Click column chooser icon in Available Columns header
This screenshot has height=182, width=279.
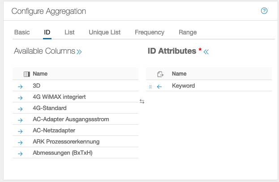pos(26,74)
